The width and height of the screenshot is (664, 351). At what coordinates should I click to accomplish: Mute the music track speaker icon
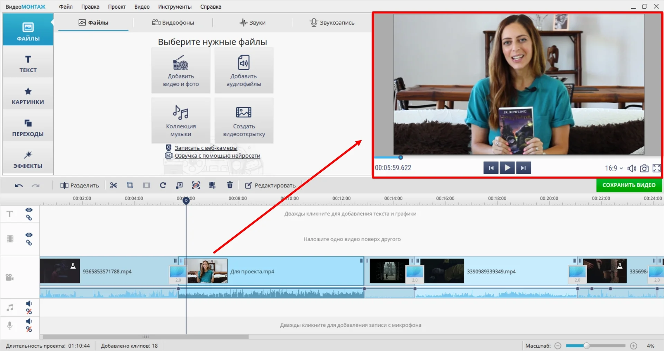29,304
